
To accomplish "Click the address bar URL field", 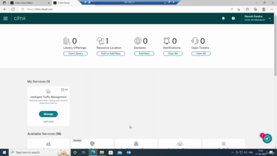I will click(124, 9).
